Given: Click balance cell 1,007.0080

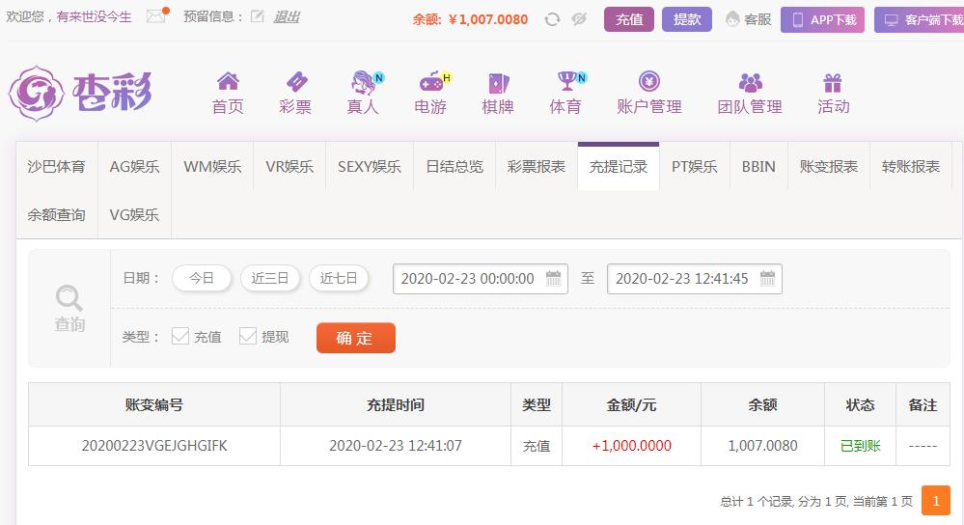Looking at the screenshot, I should point(762,446).
